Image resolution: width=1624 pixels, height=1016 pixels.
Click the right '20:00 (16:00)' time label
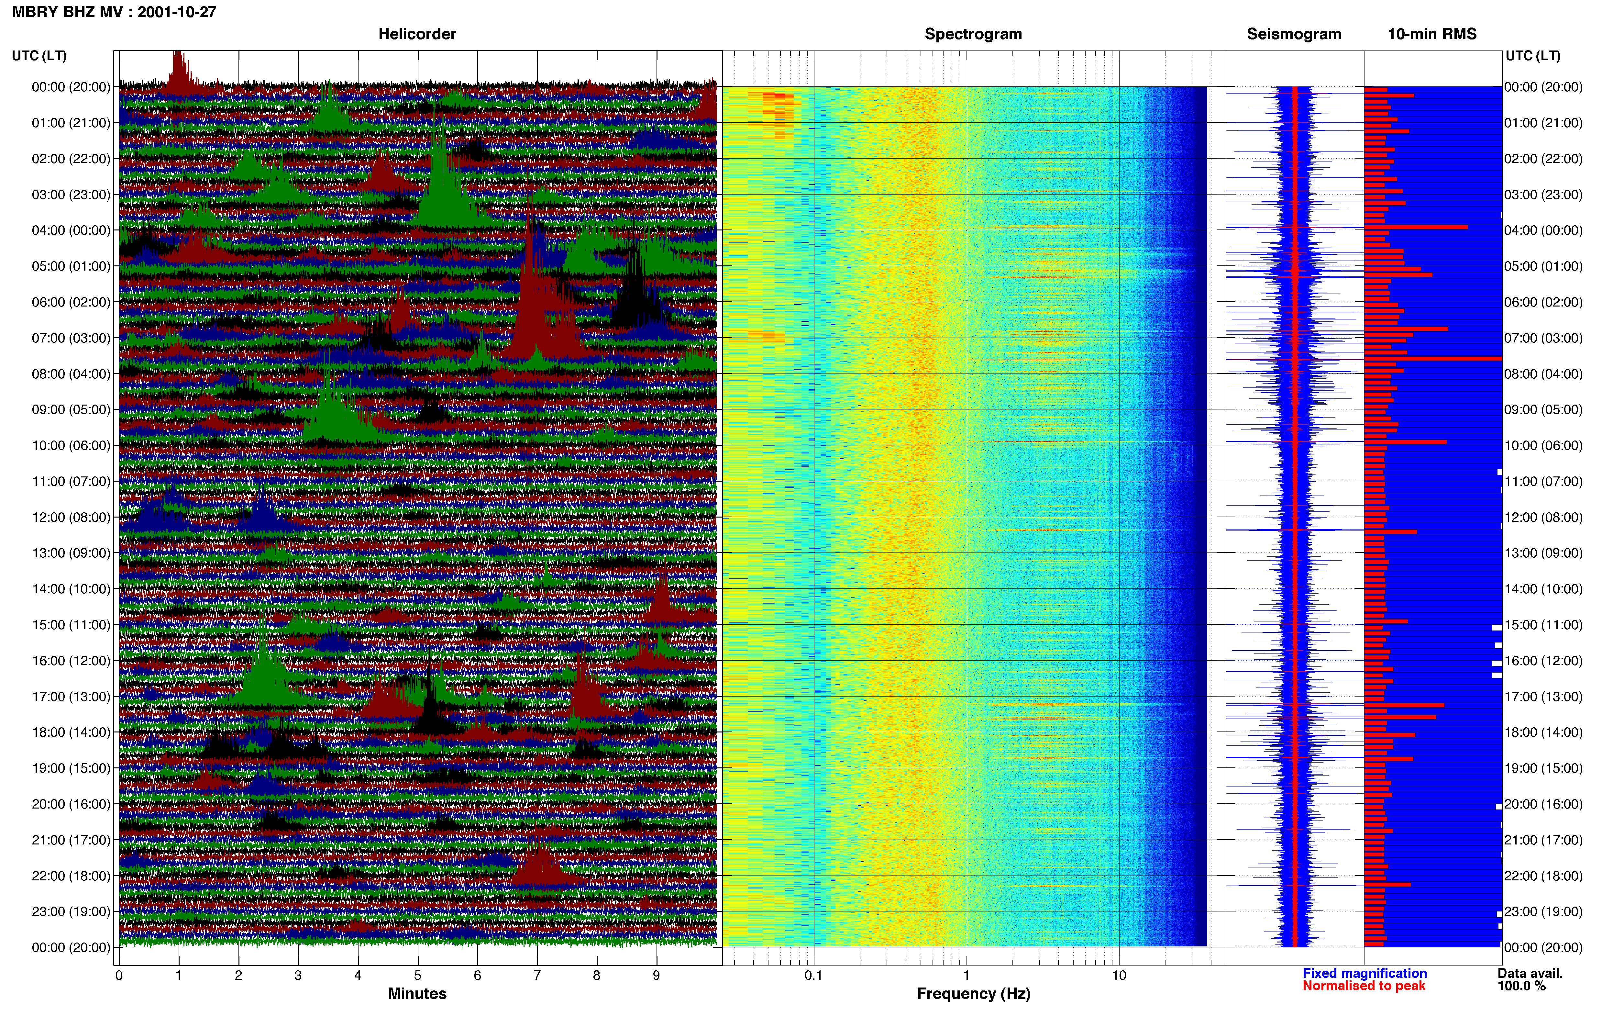[1543, 804]
